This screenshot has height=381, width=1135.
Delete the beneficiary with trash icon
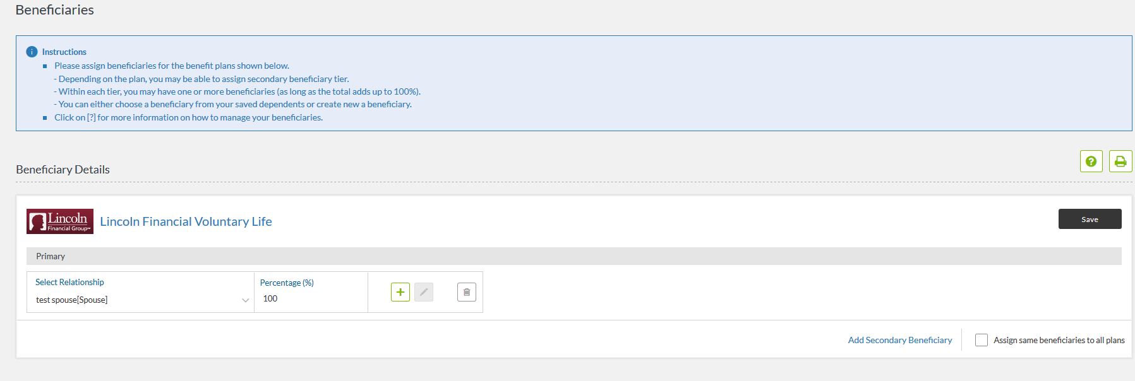467,292
